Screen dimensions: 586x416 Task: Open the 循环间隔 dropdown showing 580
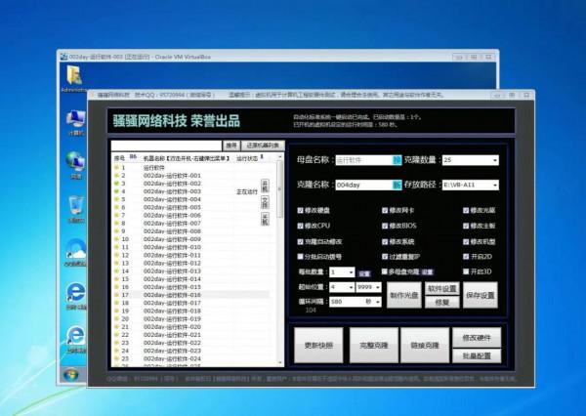(x=377, y=302)
